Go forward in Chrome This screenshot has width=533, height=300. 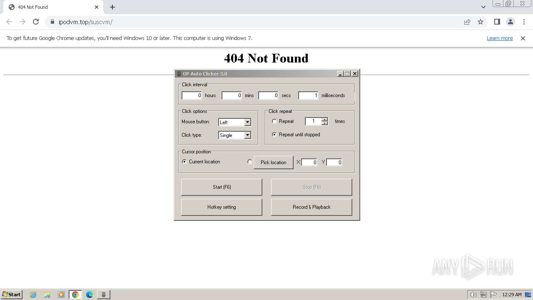[22, 22]
